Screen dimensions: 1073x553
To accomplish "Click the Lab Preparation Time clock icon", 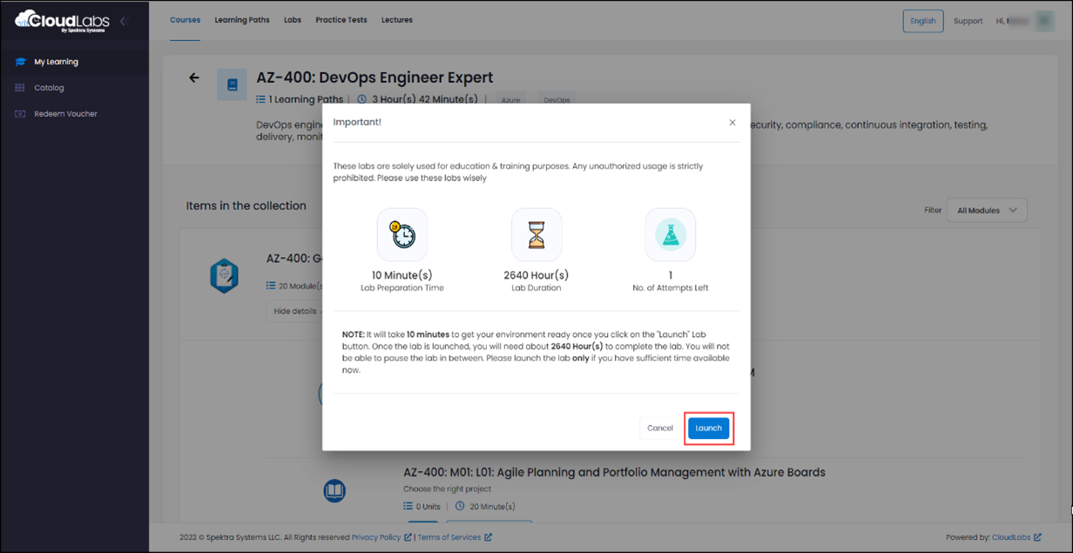I will [x=402, y=235].
